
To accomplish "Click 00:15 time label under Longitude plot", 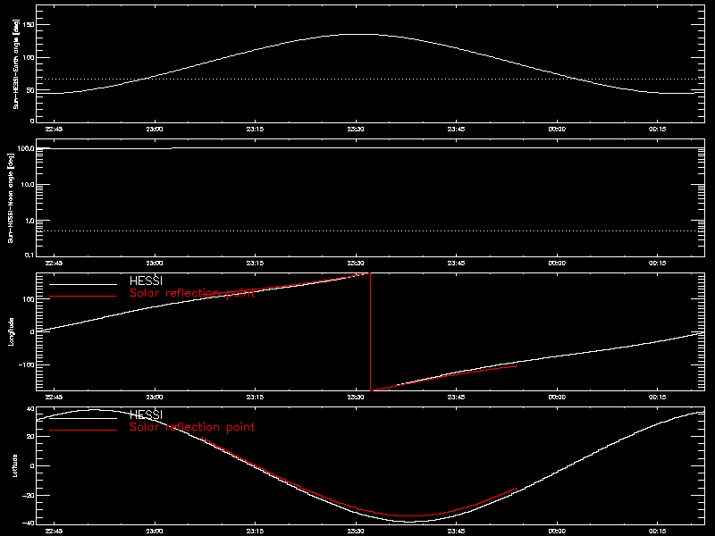I will click(658, 397).
